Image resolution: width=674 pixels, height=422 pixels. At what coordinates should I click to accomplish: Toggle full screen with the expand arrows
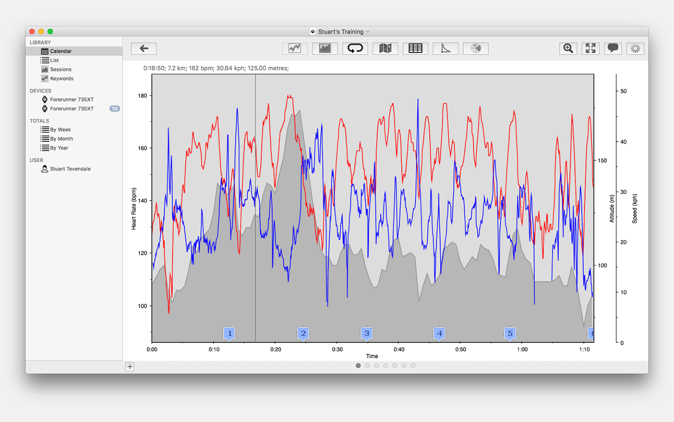tap(590, 48)
